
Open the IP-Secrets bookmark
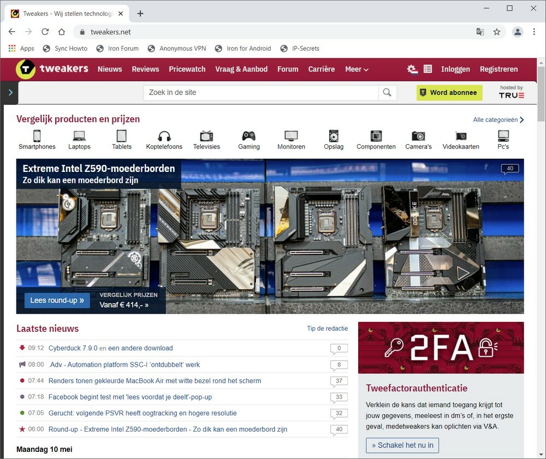coord(300,49)
